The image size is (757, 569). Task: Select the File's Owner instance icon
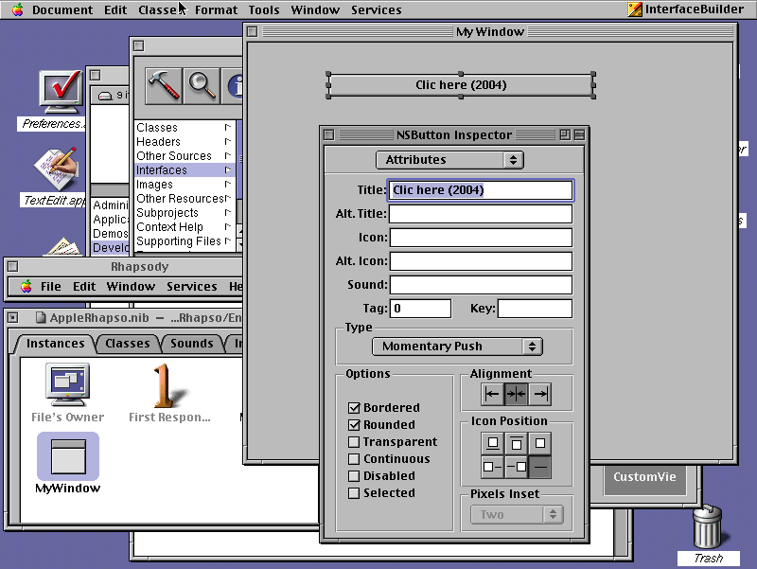point(67,385)
